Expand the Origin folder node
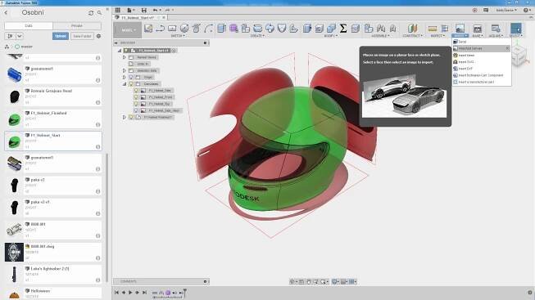 [x=125, y=78]
